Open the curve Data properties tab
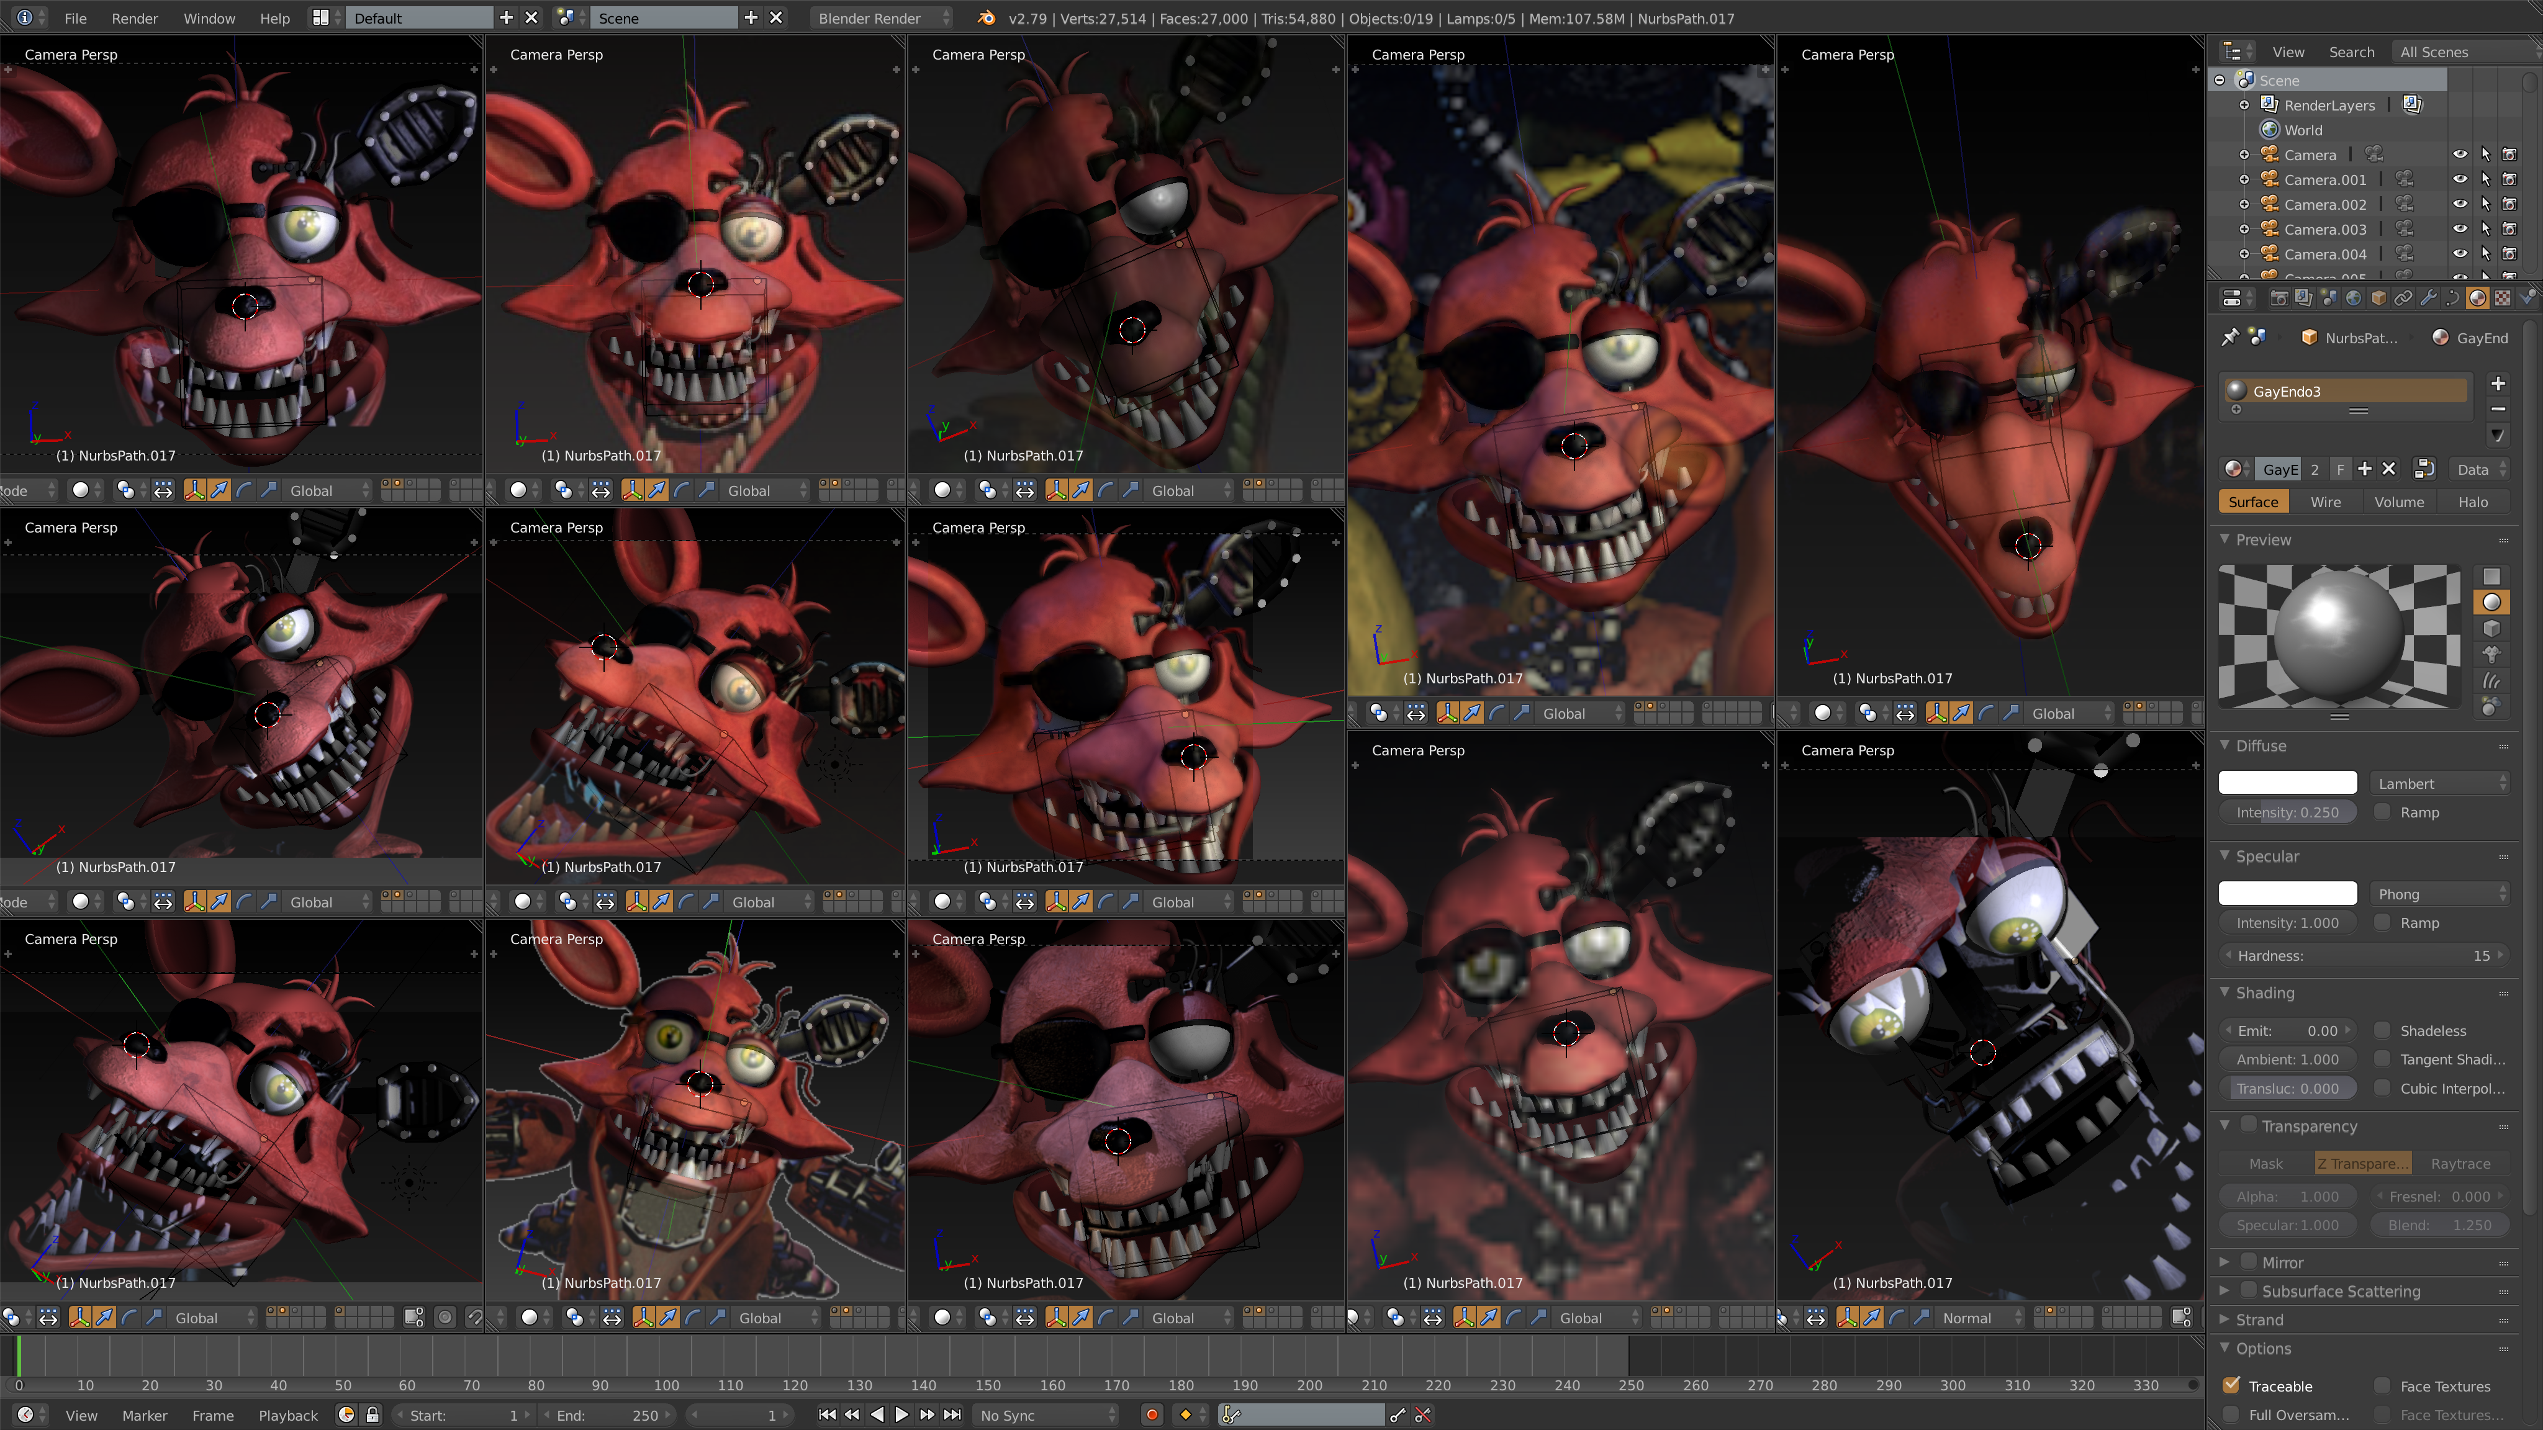This screenshot has height=1430, width=2543. [2452, 298]
